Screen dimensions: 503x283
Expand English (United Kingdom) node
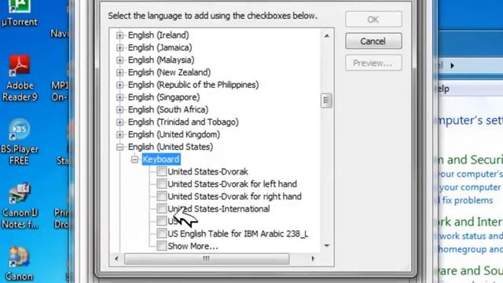pyautogui.click(x=119, y=134)
